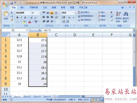Toggle wrap text
The height and width of the screenshot is (103, 137).
(x=56, y=13)
